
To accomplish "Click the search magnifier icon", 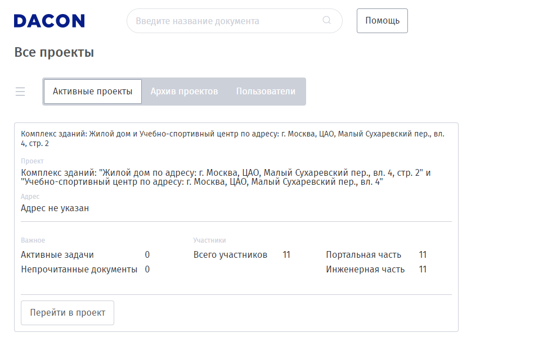I will click(327, 21).
